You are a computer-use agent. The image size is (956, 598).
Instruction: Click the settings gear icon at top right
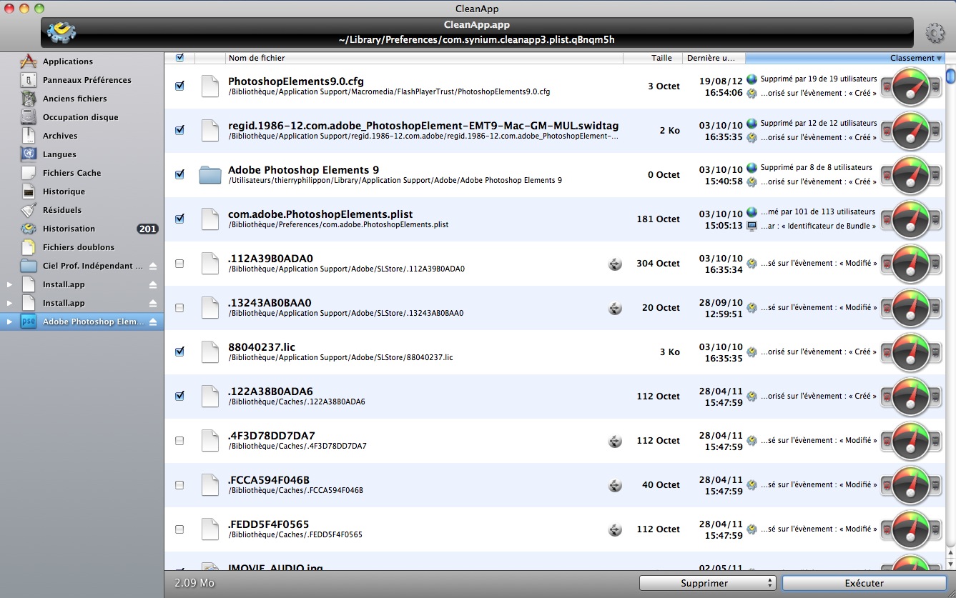click(x=935, y=33)
